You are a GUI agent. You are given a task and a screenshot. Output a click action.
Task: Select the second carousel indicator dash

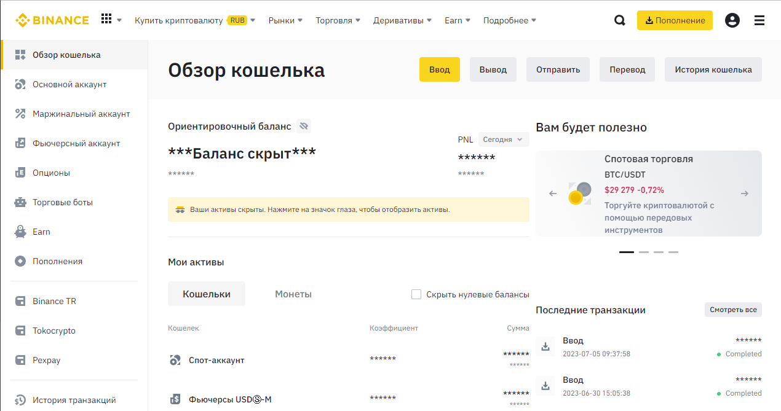pos(643,252)
